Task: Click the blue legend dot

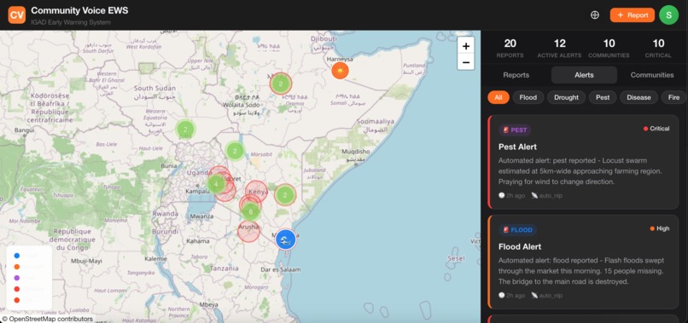Action: 17,256
